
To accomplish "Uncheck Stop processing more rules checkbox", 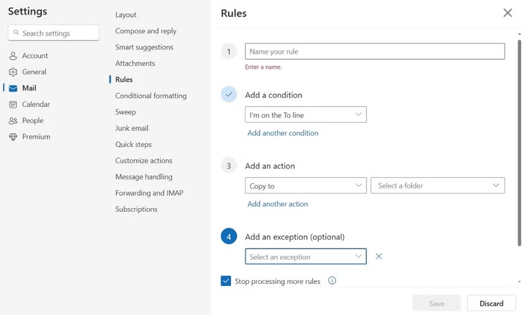I will coord(226,281).
